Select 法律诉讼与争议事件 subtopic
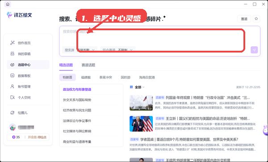 [x=77, y=121]
